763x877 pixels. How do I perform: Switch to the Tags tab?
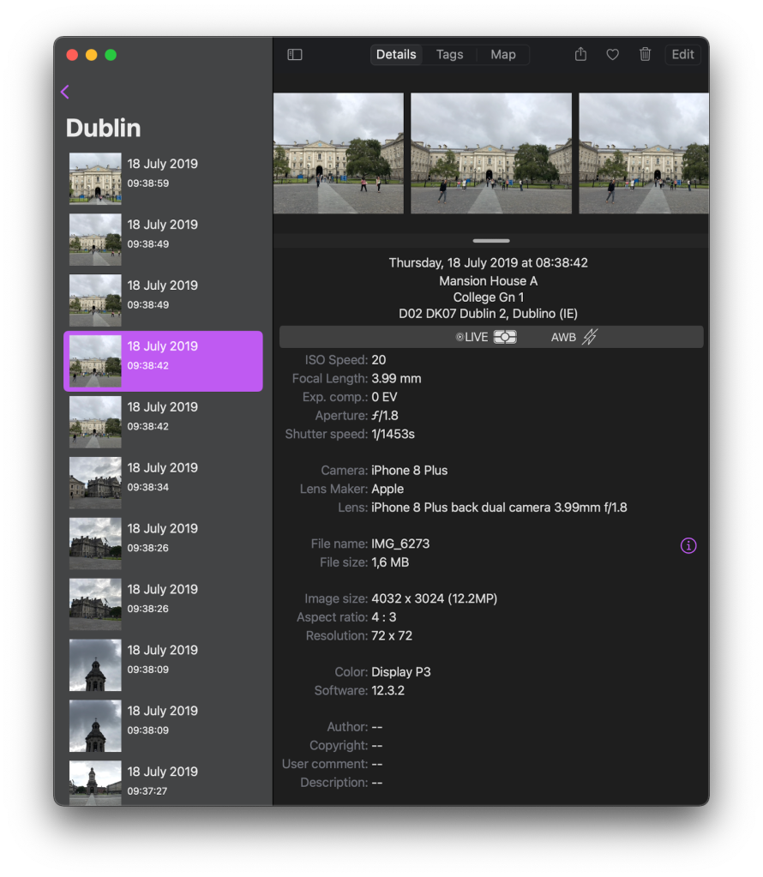point(449,54)
